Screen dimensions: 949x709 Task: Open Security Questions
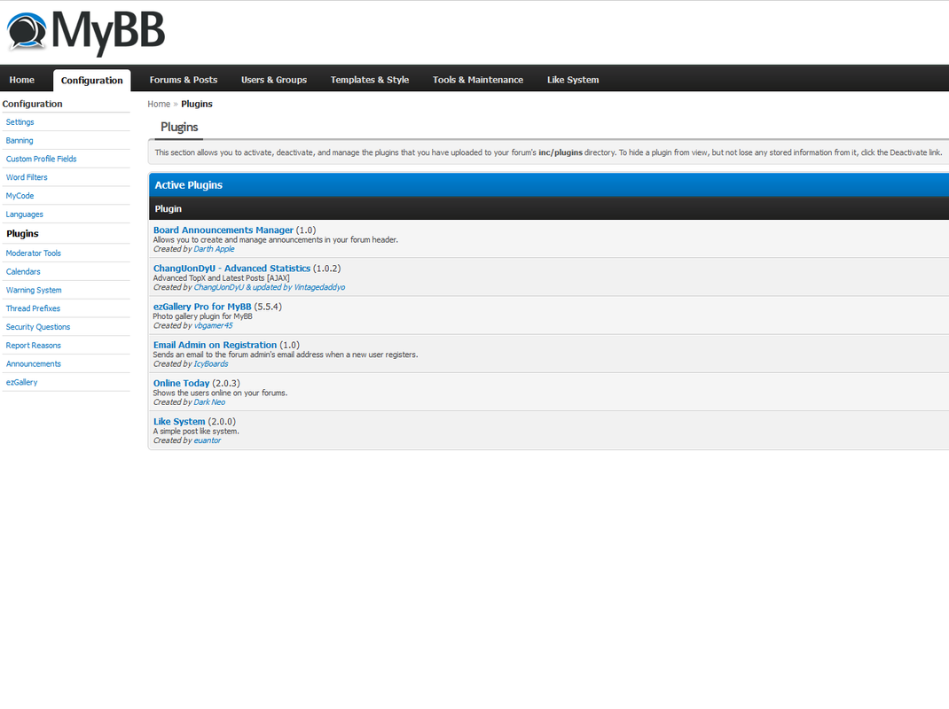click(x=38, y=327)
